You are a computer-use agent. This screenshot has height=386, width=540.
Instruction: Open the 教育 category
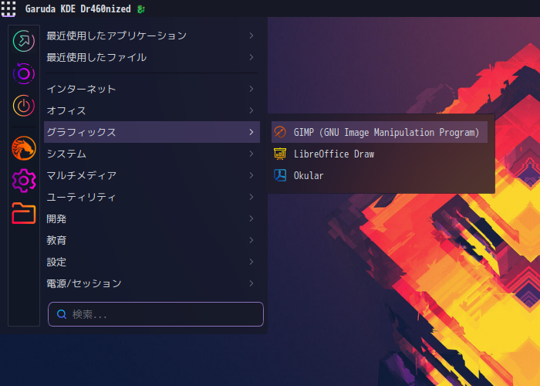pyautogui.click(x=152, y=240)
